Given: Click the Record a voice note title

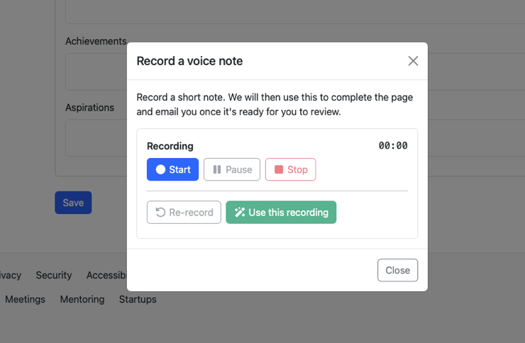Looking at the screenshot, I should 189,61.
